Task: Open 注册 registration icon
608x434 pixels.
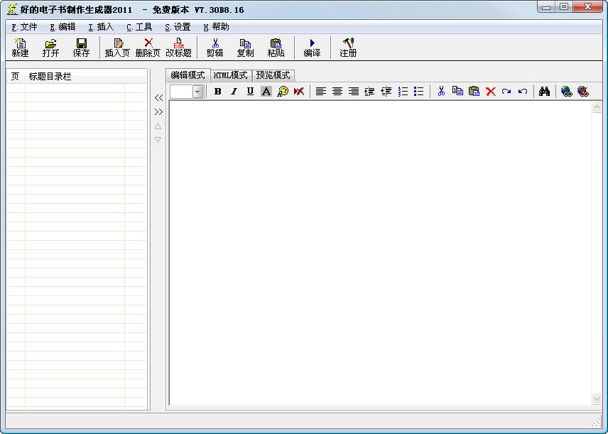Action: (348, 48)
